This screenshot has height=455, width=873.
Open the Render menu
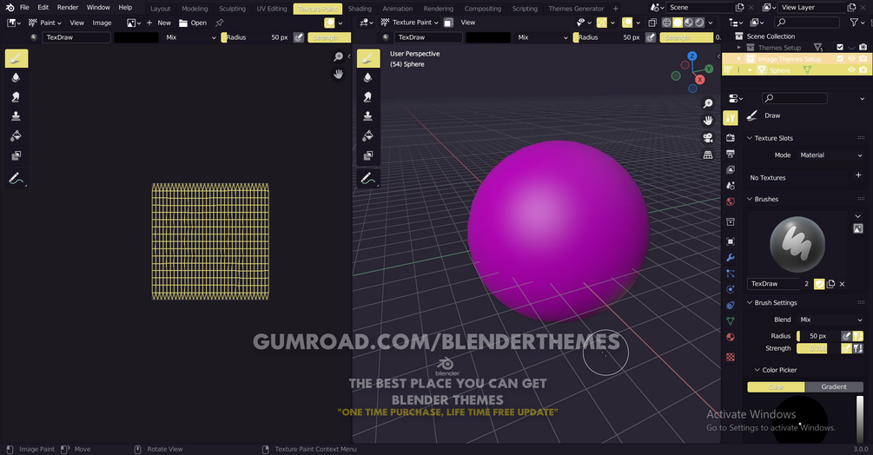click(x=68, y=7)
